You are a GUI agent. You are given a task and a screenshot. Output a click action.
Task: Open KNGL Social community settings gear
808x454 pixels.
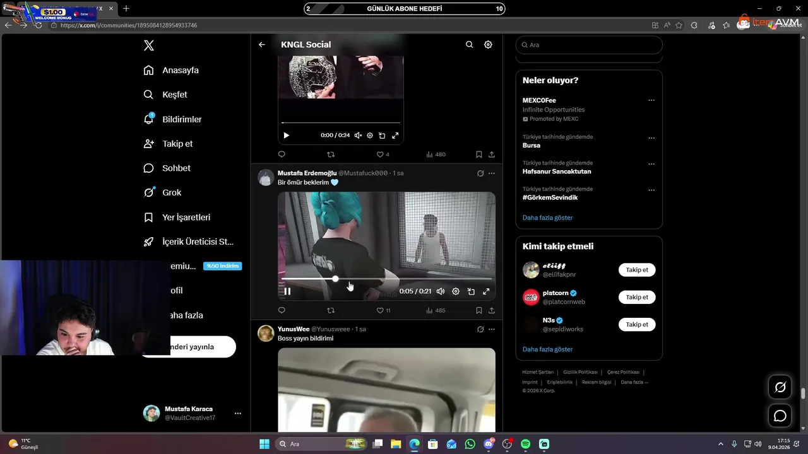pos(488,45)
